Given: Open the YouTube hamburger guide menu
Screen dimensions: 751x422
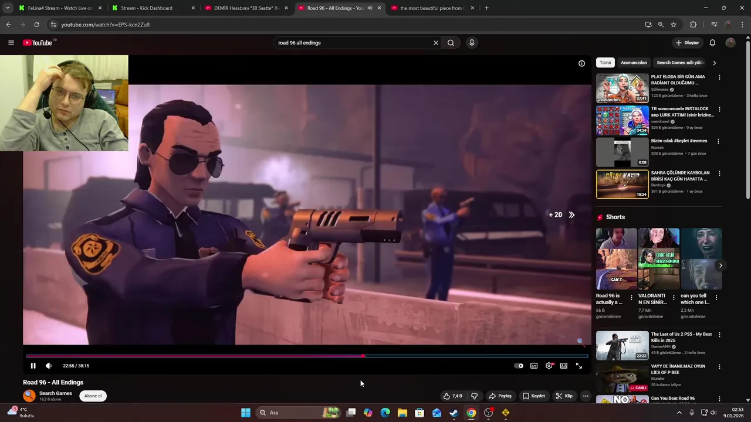Looking at the screenshot, I should click(x=11, y=43).
